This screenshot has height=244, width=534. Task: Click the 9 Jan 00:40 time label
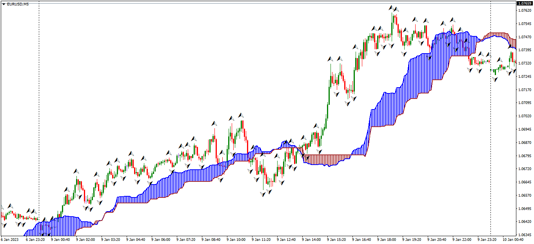tap(60, 239)
